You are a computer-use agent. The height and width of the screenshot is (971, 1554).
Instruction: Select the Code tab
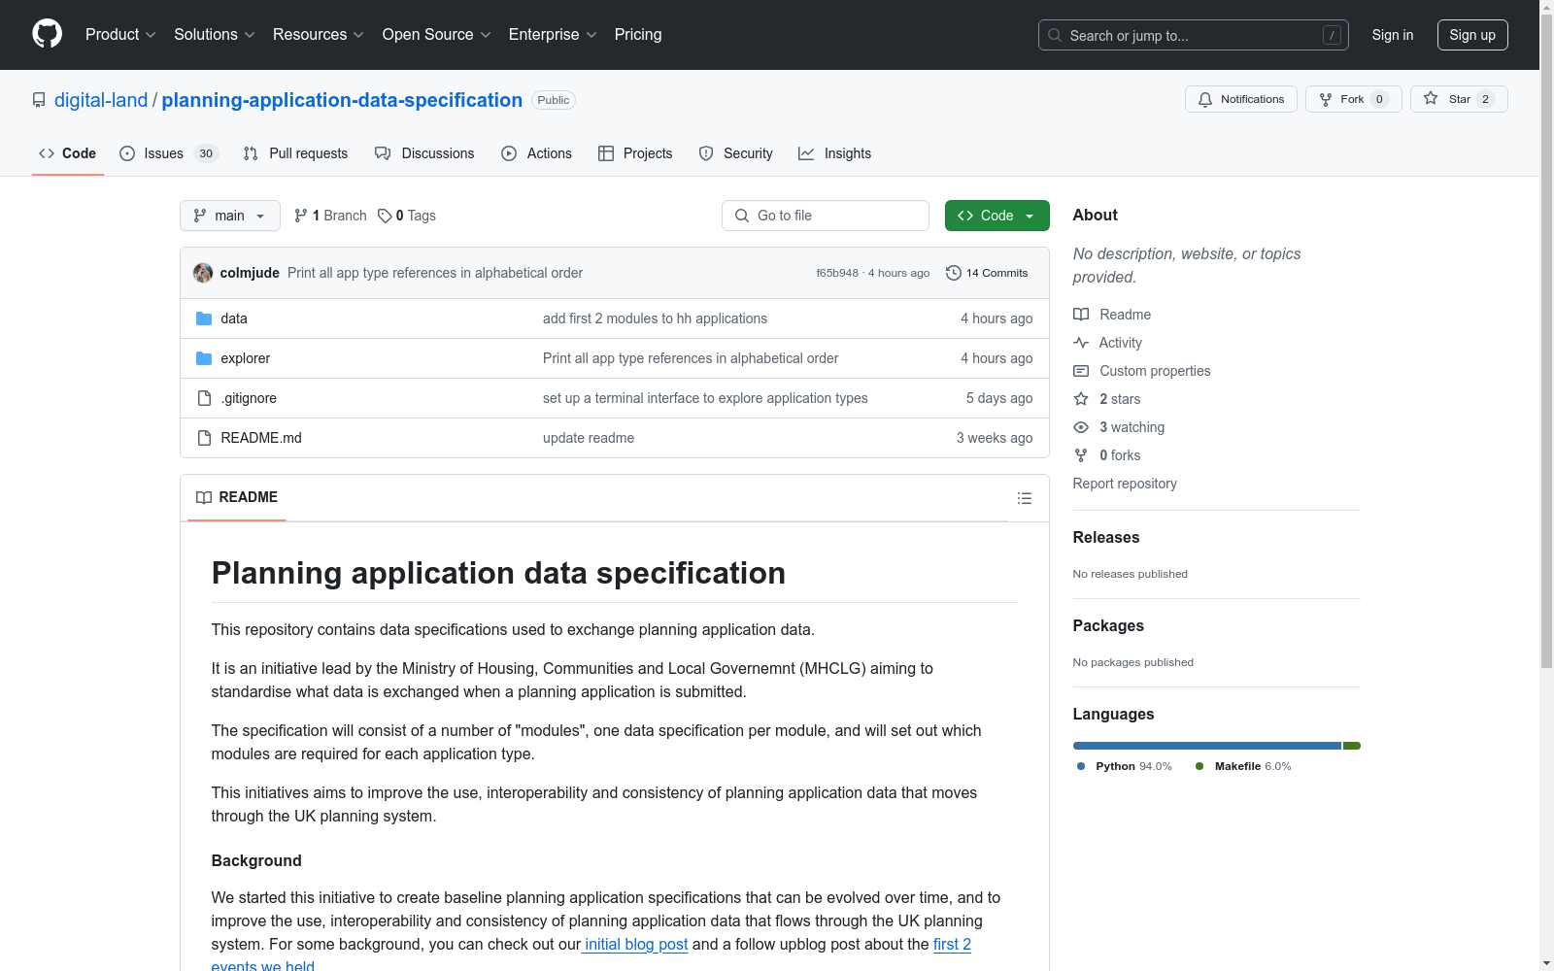(x=68, y=153)
